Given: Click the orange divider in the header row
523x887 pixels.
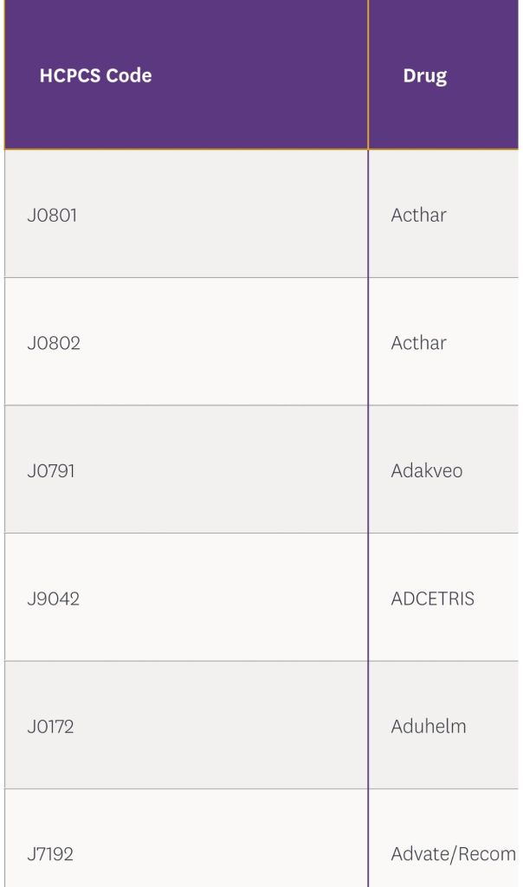Looking at the screenshot, I should coord(368,75).
